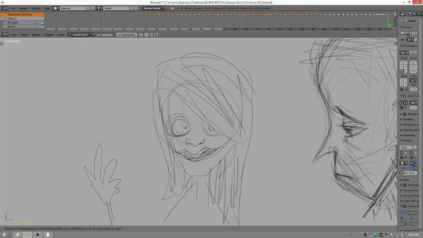This screenshot has width=423, height=238.
Task: Click the Blender logo icon in info header
Action: [x=172, y=9]
